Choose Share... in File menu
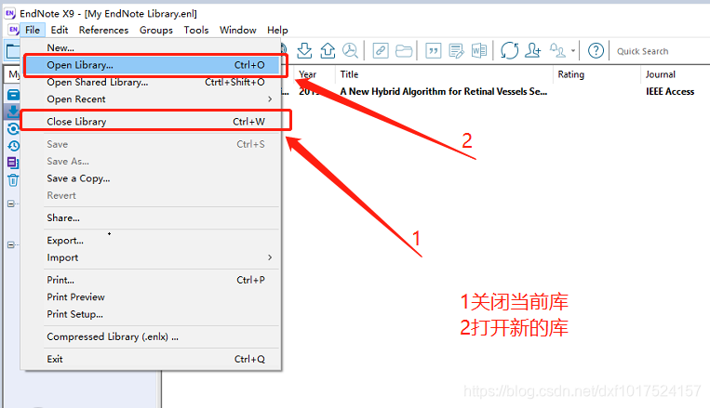The image size is (710, 408). click(x=151, y=218)
